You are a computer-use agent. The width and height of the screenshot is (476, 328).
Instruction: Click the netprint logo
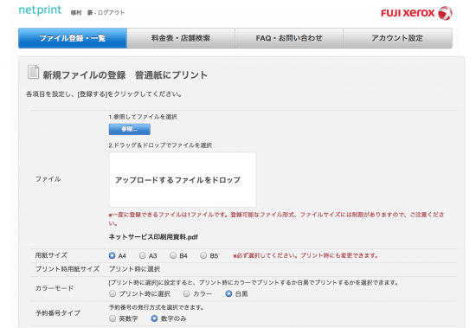(40, 10)
